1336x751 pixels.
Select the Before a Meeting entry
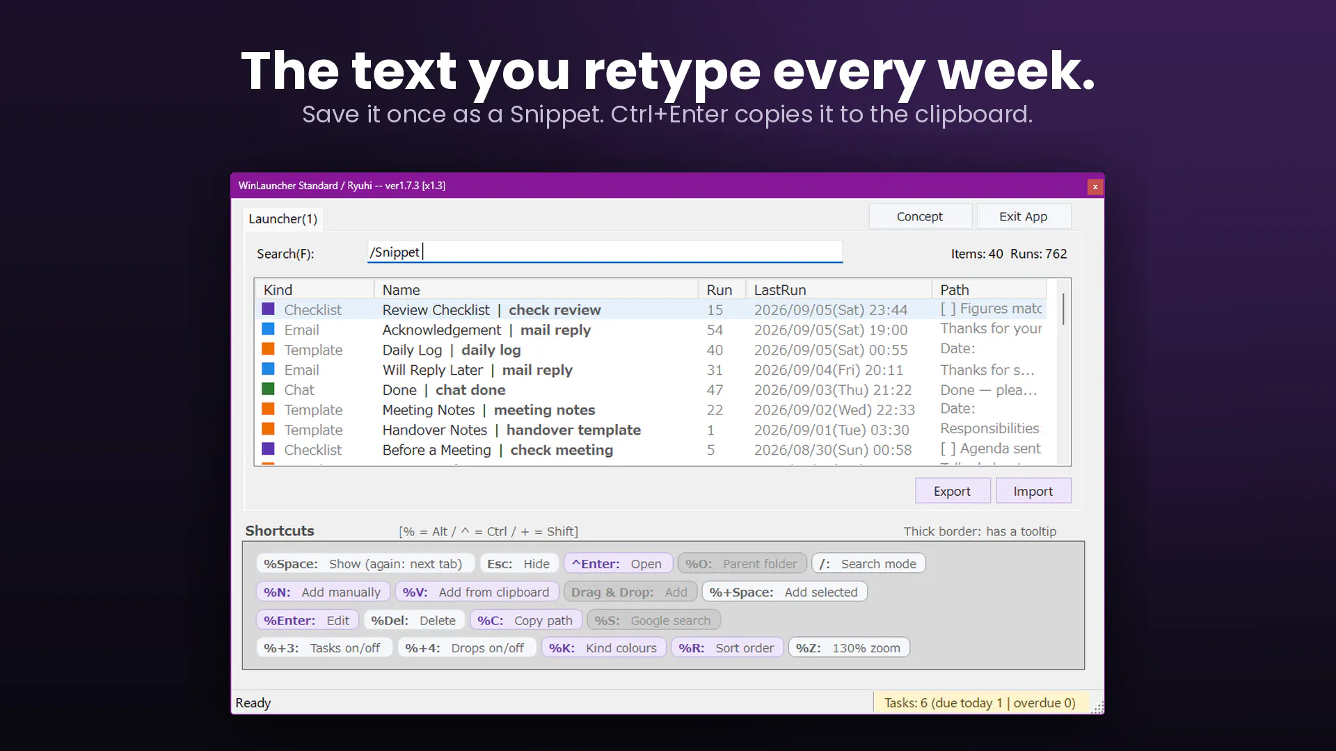coord(498,451)
